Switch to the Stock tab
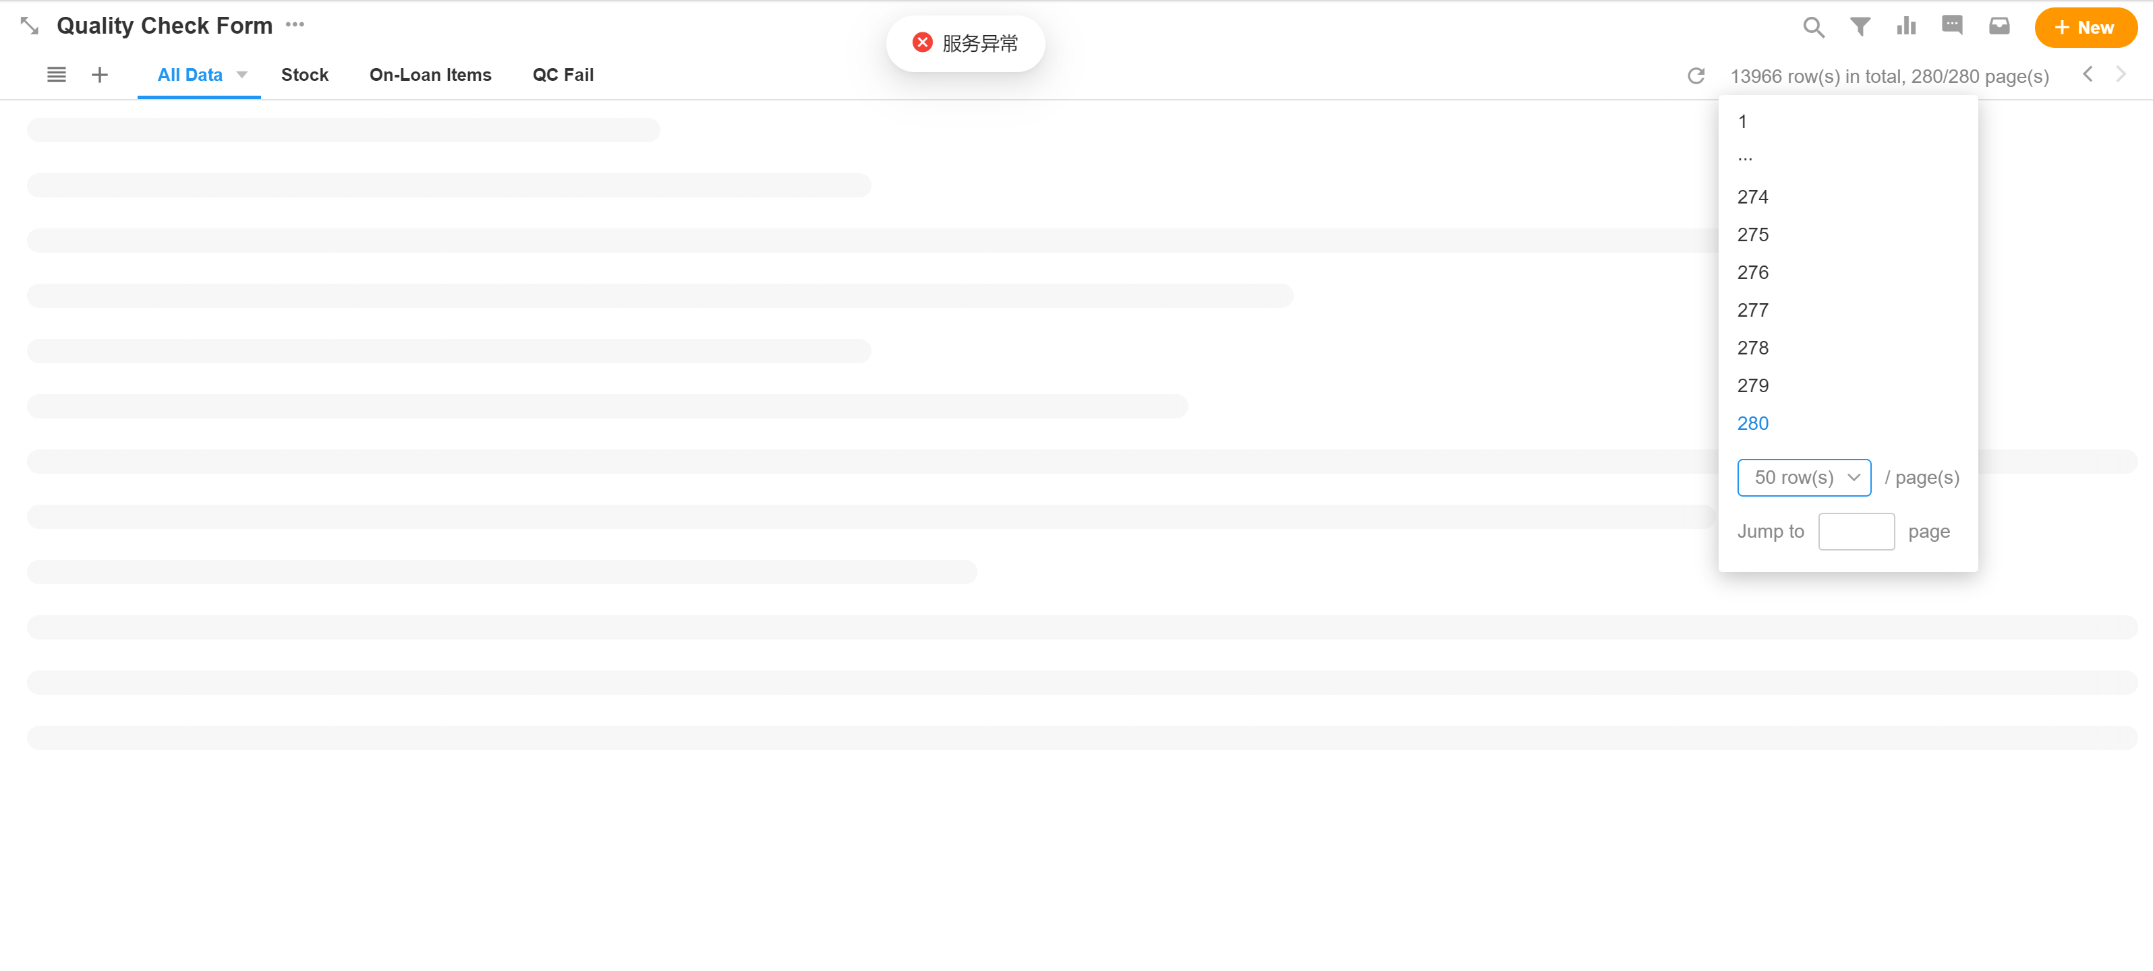 click(304, 75)
